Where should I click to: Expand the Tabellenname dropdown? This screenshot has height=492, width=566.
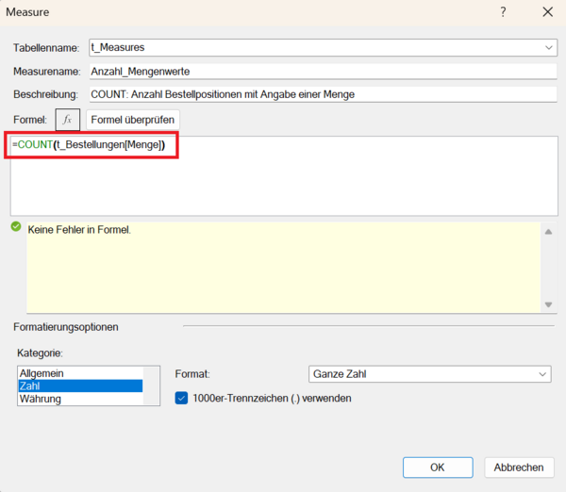pyautogui.click(x=549, y=47)
